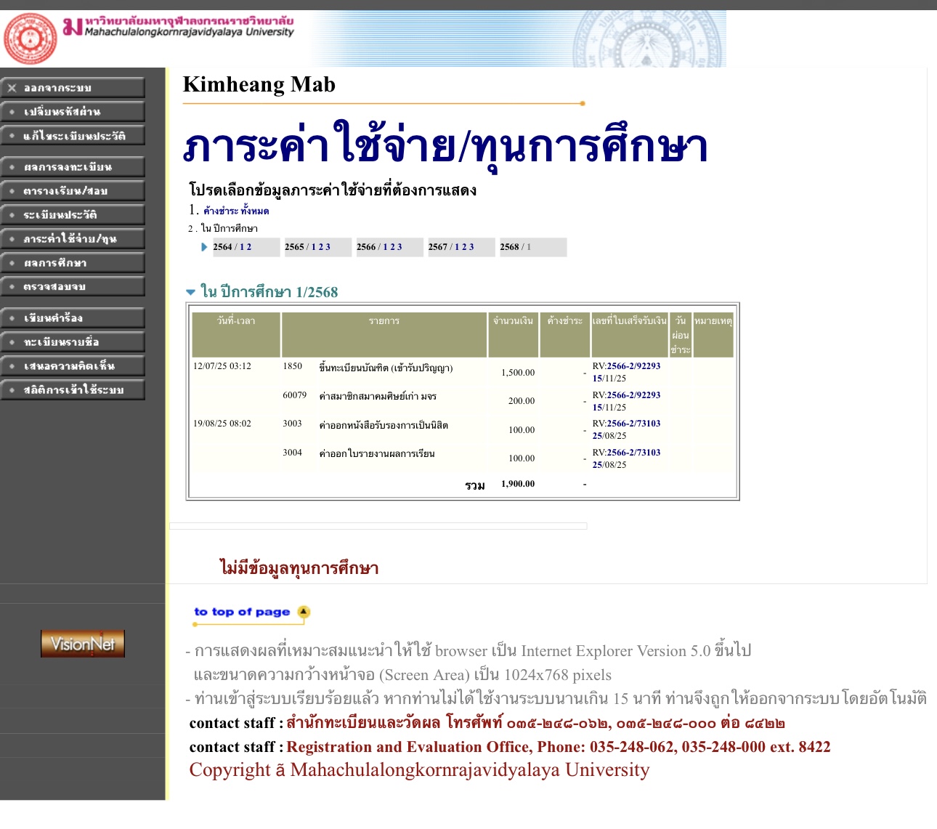
Task: Click the VisionNet logo in the sidebar
Action: point(83,644)
